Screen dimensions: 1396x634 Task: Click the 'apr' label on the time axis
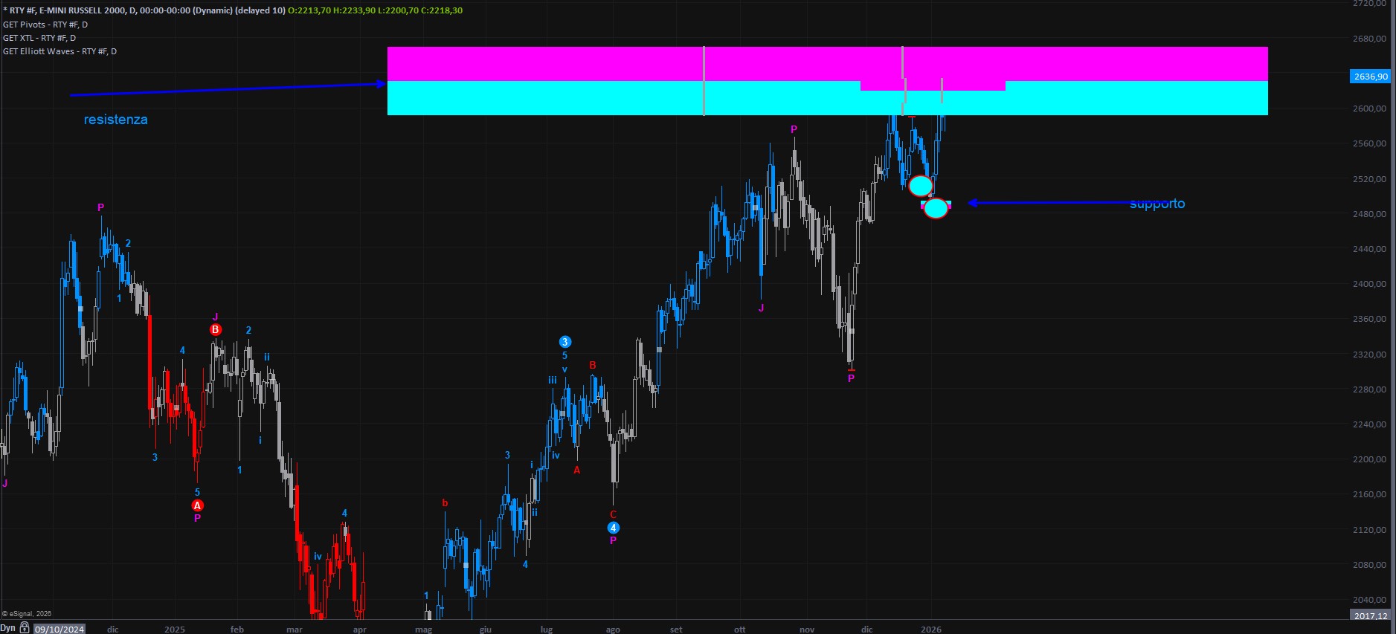tap(360, 630)
